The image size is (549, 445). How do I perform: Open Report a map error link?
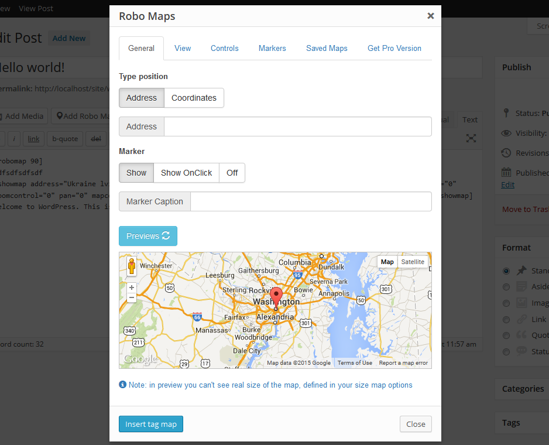click(x=403, y=363)
